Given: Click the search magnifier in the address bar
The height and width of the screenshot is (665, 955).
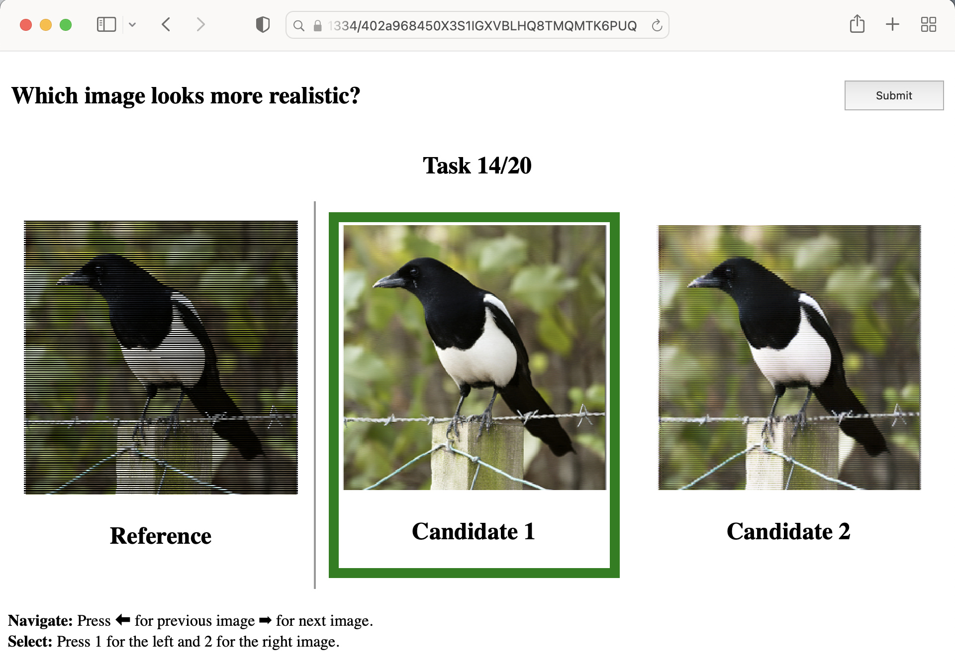Looking at the screenshot, I should pos(298,25).
